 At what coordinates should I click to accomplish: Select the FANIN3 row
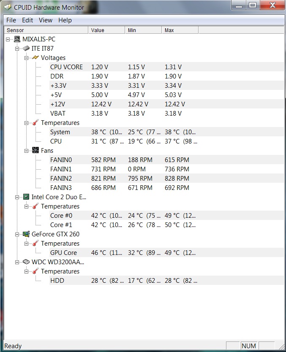[x=166, y=187]
